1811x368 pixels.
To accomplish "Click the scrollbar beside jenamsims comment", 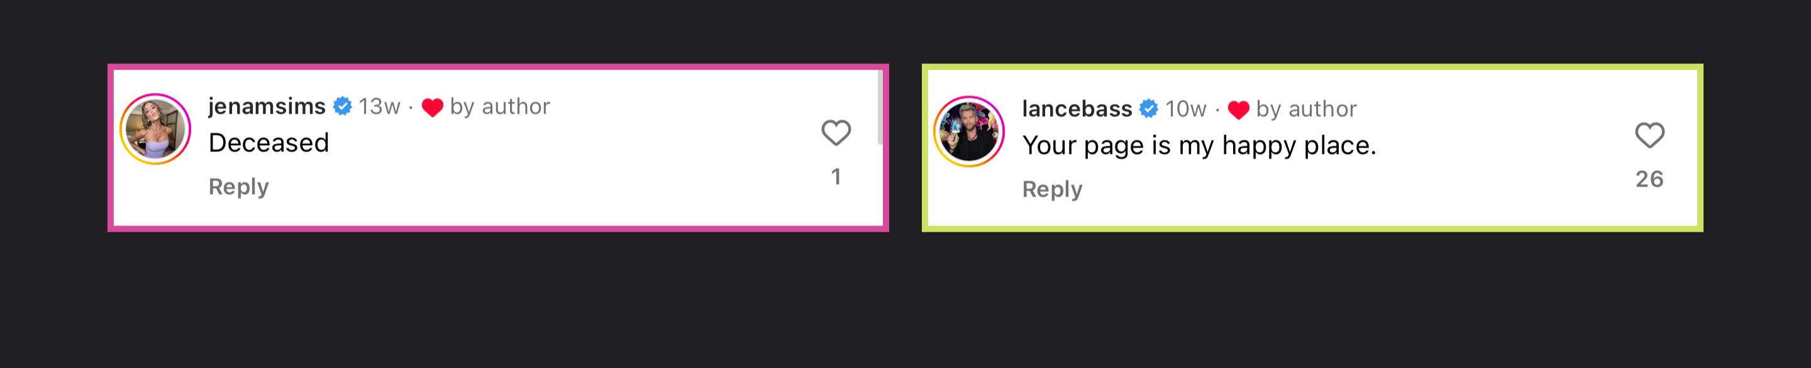I will [880, 107].
